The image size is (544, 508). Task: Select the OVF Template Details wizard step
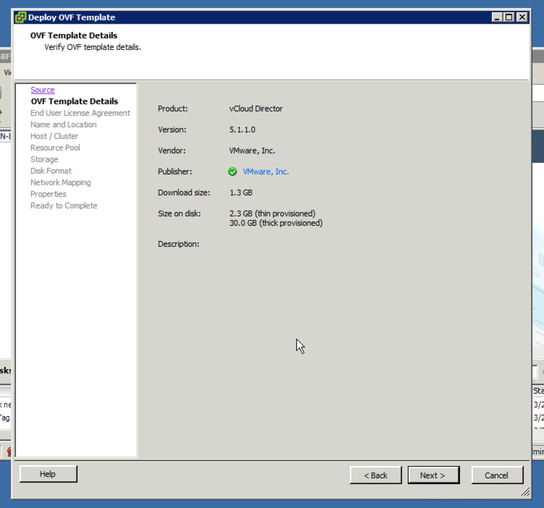pyautogui.click(x=74, y=101)
